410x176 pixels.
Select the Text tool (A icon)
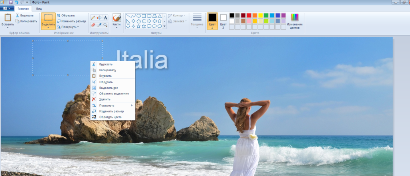pyautogui.click(x=105, y=18)
